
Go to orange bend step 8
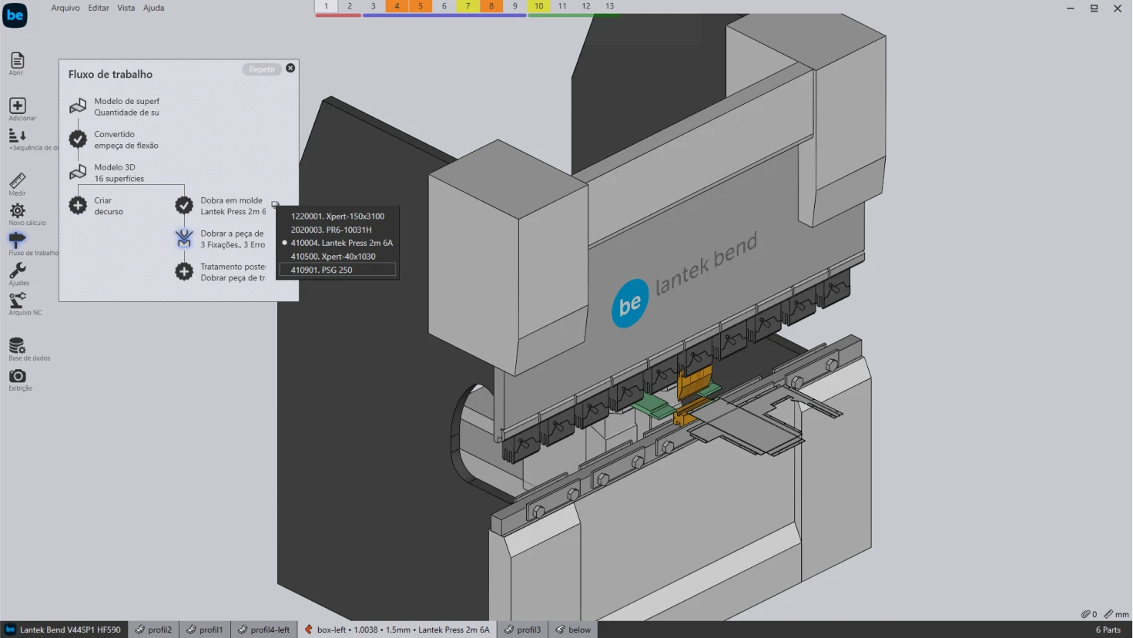coord(491,6)
